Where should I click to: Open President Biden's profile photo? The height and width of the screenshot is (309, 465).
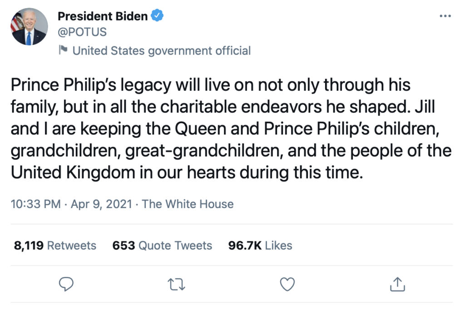[29, 27]
